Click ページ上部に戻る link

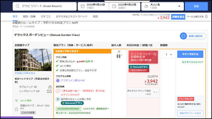195,17
